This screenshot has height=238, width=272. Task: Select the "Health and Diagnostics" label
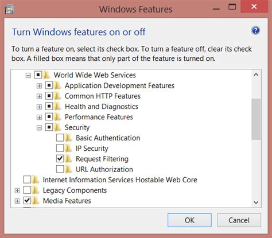pyautogui.click(x=102, y=107)
